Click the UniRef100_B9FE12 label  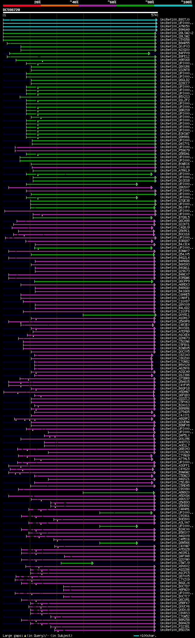click(175, 57)
